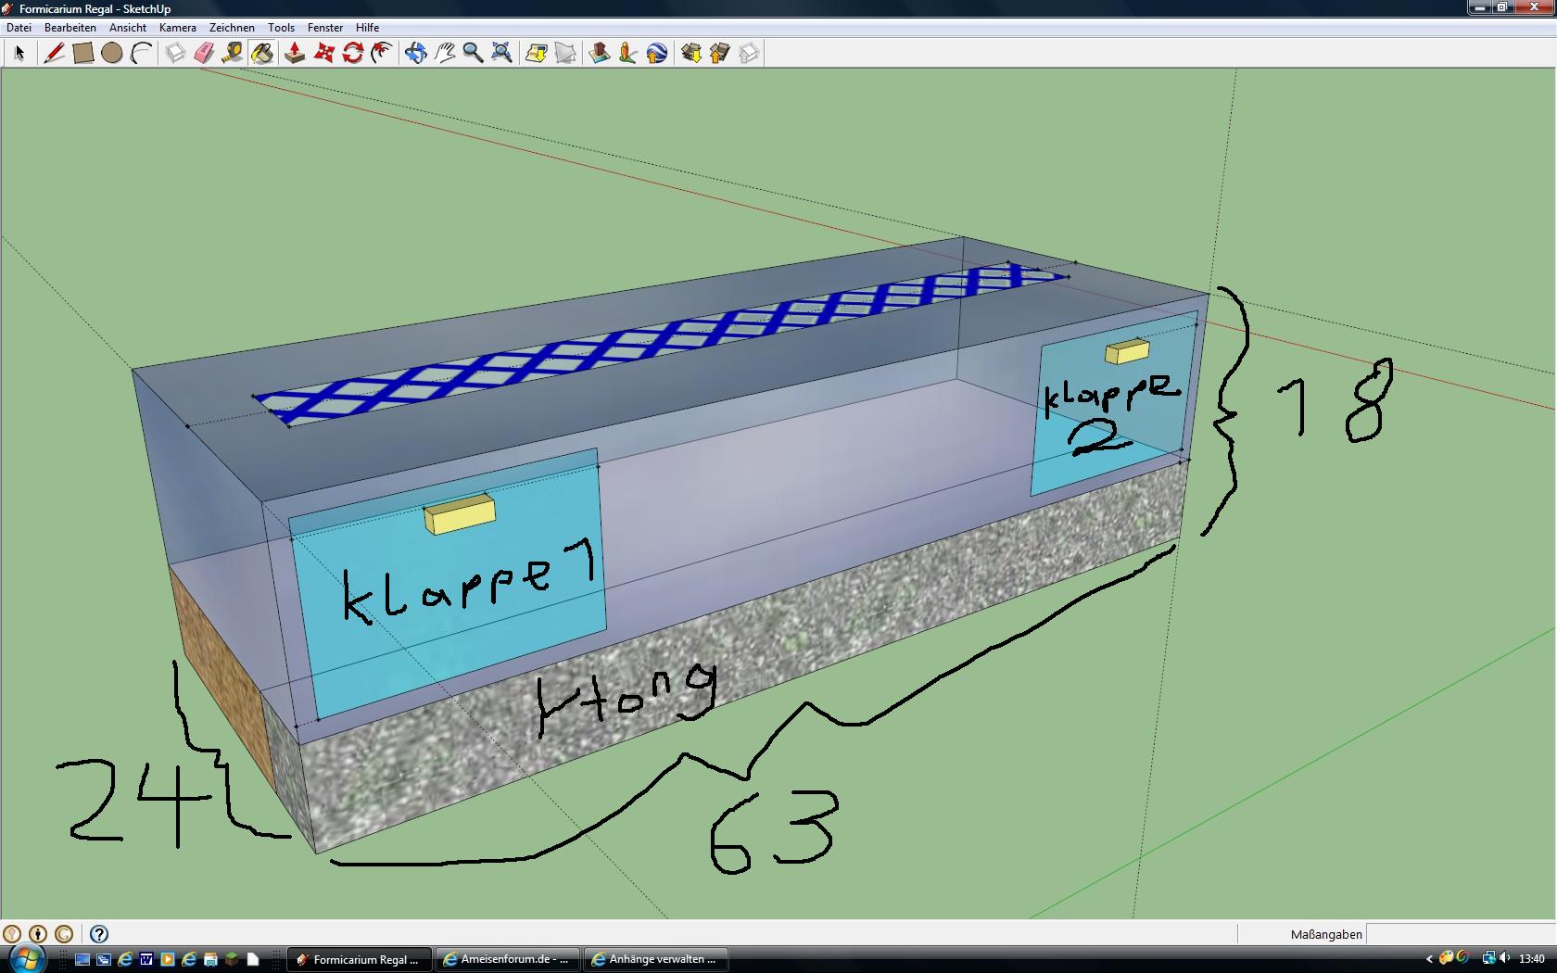Viewport: 1557px width, 973px height.
Task: Choose the Rectangle drawing tool
Action: tap(82, 53)
